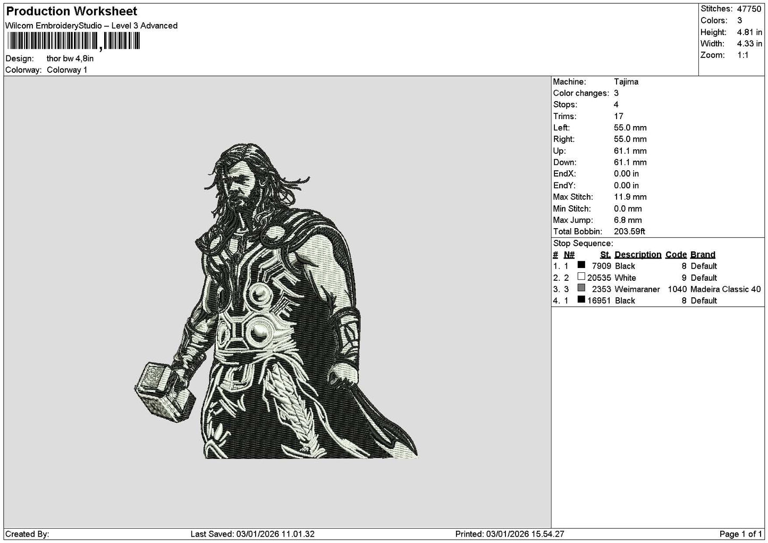
Task: Select the 'Madeira Classic 40' brand
Action: tap(725, 289)
